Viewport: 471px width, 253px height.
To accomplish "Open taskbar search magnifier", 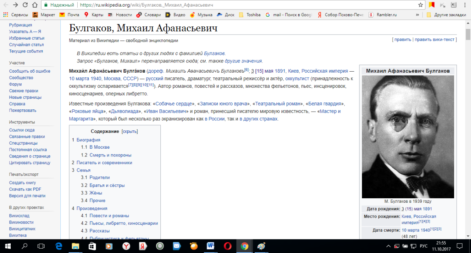I will [25, 246].
